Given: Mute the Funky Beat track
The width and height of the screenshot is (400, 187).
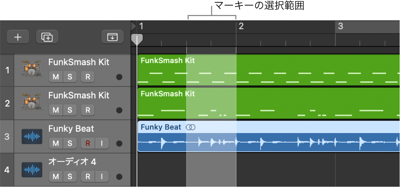Looking at the screenshot, I should (56, 143).
